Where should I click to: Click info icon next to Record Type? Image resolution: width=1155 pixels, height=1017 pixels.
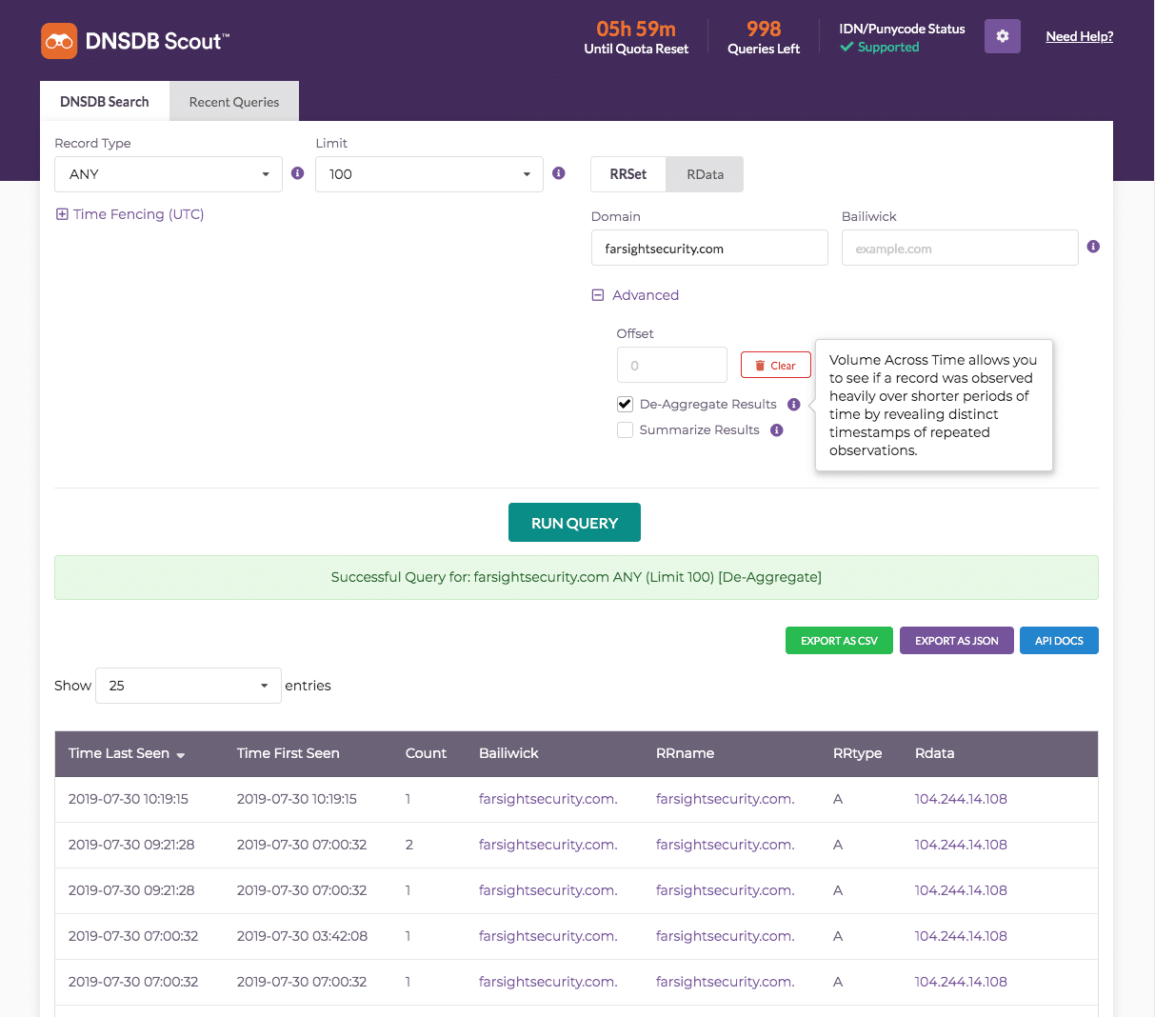(x=297, y=173)
